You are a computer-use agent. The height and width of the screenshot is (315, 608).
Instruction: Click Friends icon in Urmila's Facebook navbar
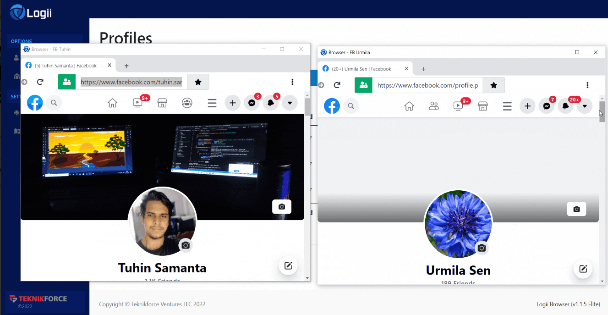(433, 106)
